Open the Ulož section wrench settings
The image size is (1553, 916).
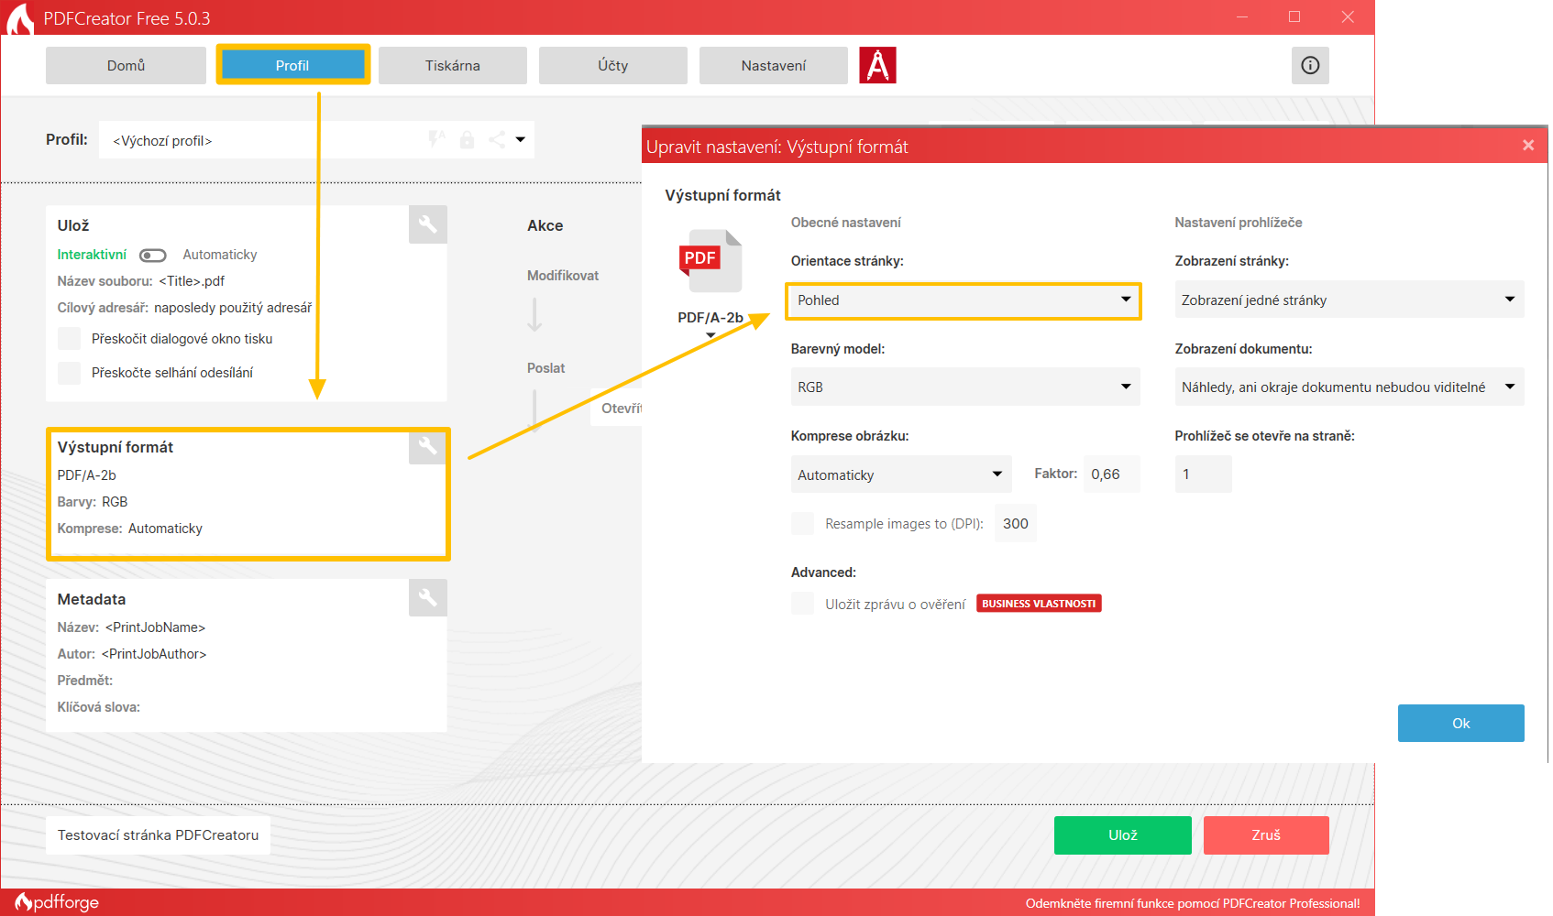(427, 224)
